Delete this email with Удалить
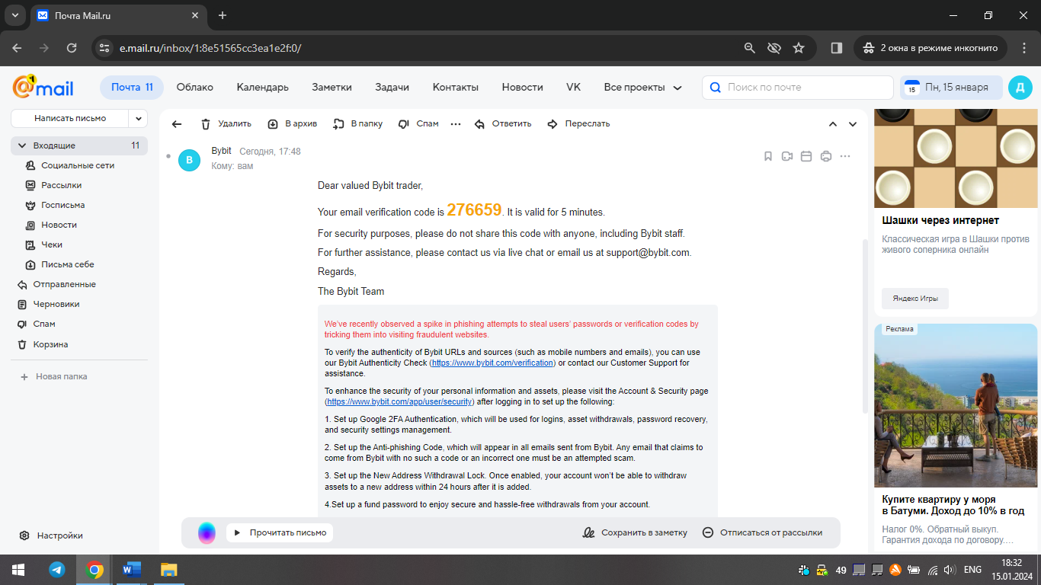Image resolution: width=1041 pixels, height=585 pixels. pos(226,123)
